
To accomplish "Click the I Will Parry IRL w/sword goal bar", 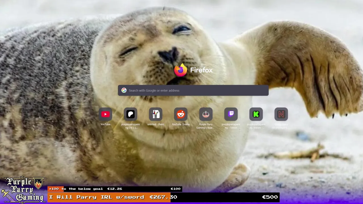I will (x=164, y=197).
